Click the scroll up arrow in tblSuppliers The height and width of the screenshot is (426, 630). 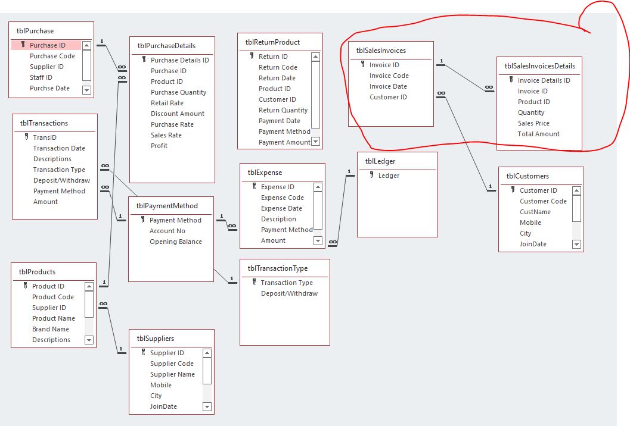[207, 353]
